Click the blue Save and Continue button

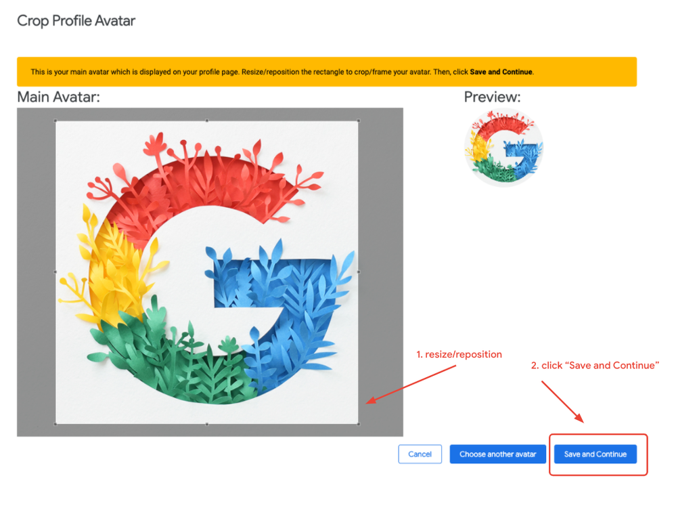point(595,454)
